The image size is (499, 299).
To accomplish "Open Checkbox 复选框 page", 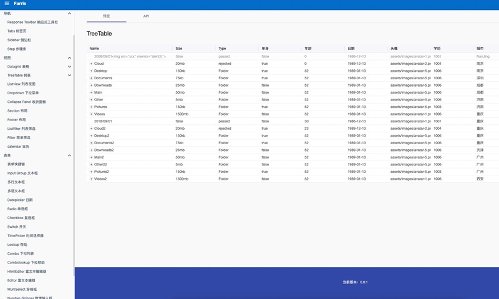I will pos(21,218).
